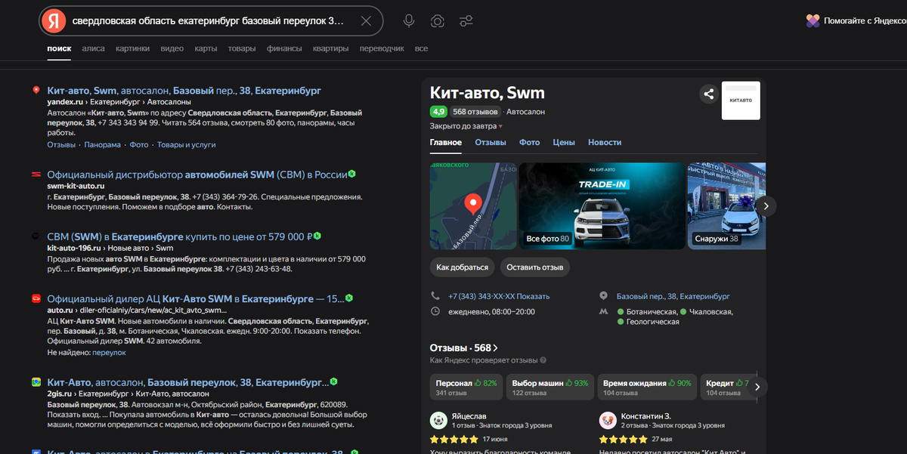Click inside the search query field
Image resolution: width=907 pixels, height=454 pixels.
[x=208, y=21]
